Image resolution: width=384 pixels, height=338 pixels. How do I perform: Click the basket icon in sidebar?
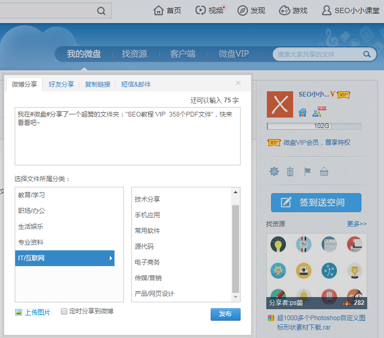(x=324, y=172)
